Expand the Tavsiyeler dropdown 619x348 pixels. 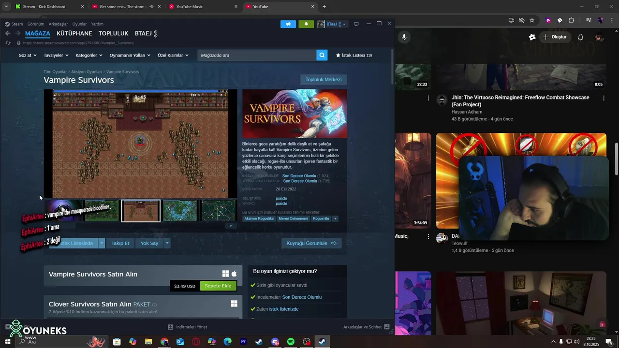(56, 55)
